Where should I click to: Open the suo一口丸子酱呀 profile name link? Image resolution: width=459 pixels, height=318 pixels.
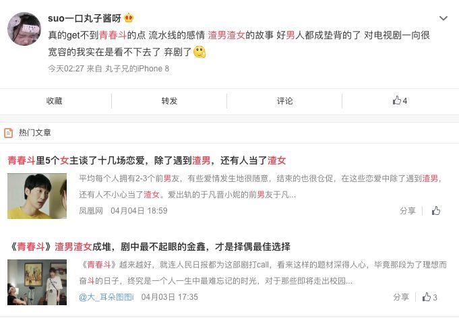pos(85,18)
